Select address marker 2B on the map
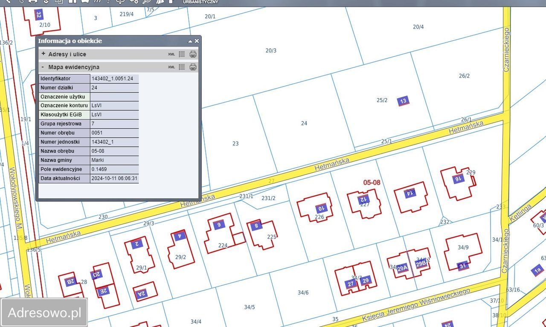The height and width of the screenshot is (327, 546). click(x=70, y=281)
